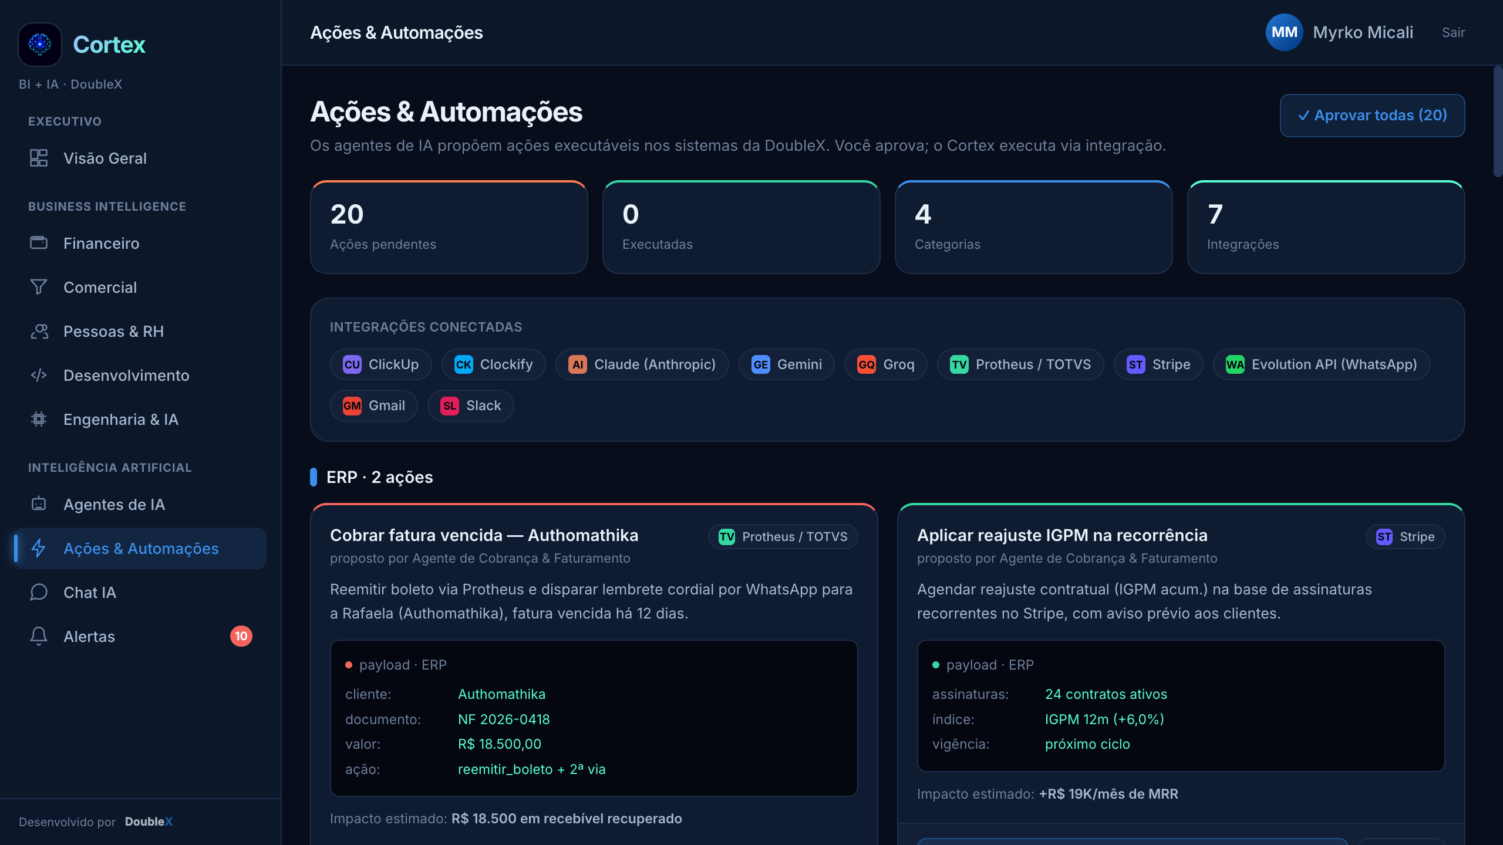The image size is (1503, 845).
Task: Open Engenharia & IA page
Action: click(140, 419)
